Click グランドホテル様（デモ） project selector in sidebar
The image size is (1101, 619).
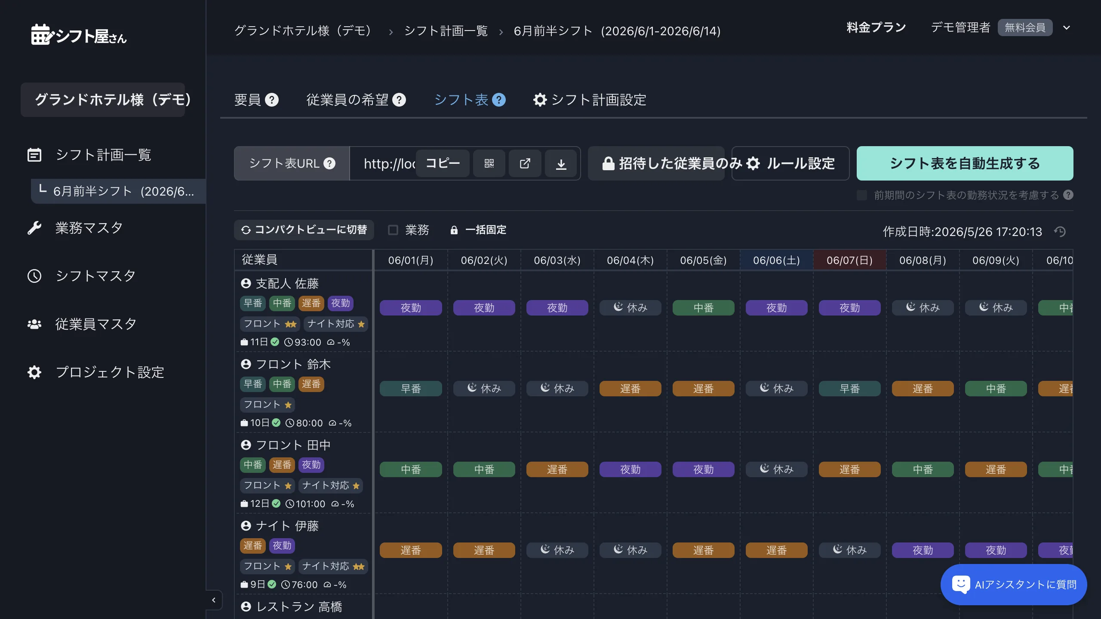(x=103, y=100)
